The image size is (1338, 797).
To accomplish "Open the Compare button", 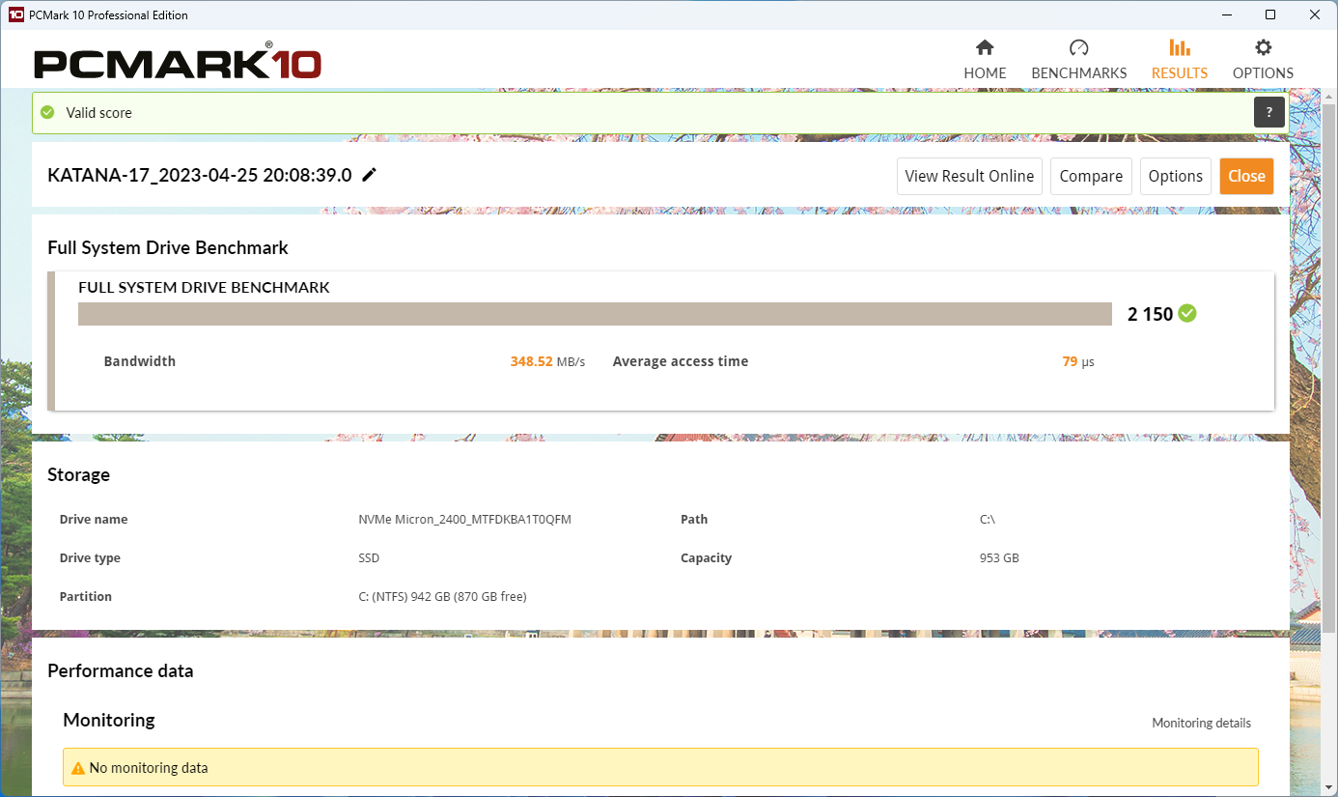I will point(1091,176).
